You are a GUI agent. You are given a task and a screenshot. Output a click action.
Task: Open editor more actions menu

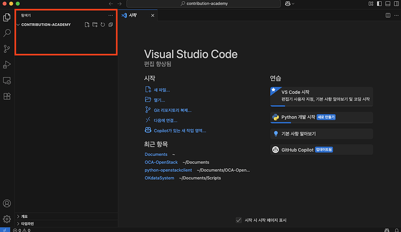(396, 15)
